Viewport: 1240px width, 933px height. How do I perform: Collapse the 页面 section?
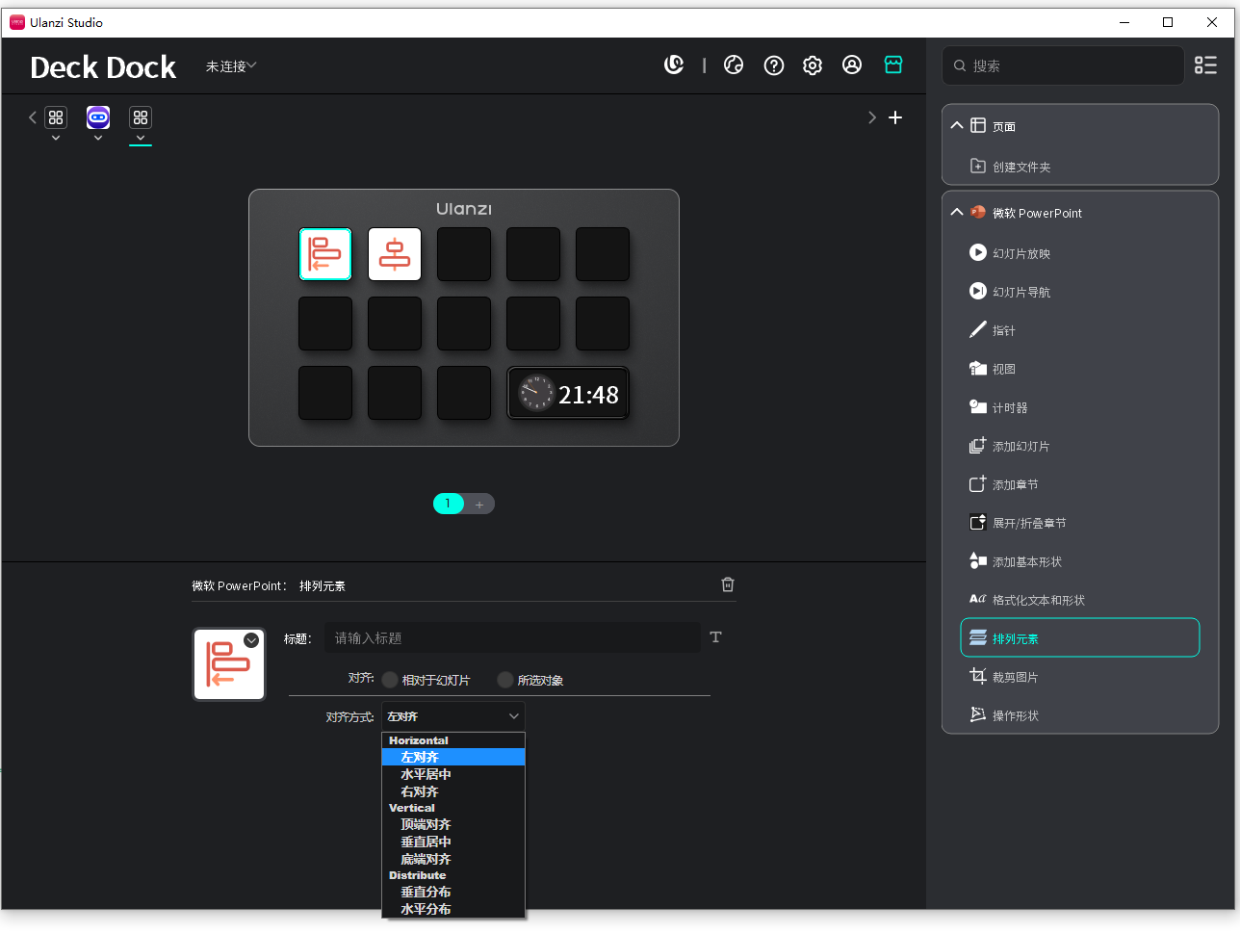[x=957, y=126]
